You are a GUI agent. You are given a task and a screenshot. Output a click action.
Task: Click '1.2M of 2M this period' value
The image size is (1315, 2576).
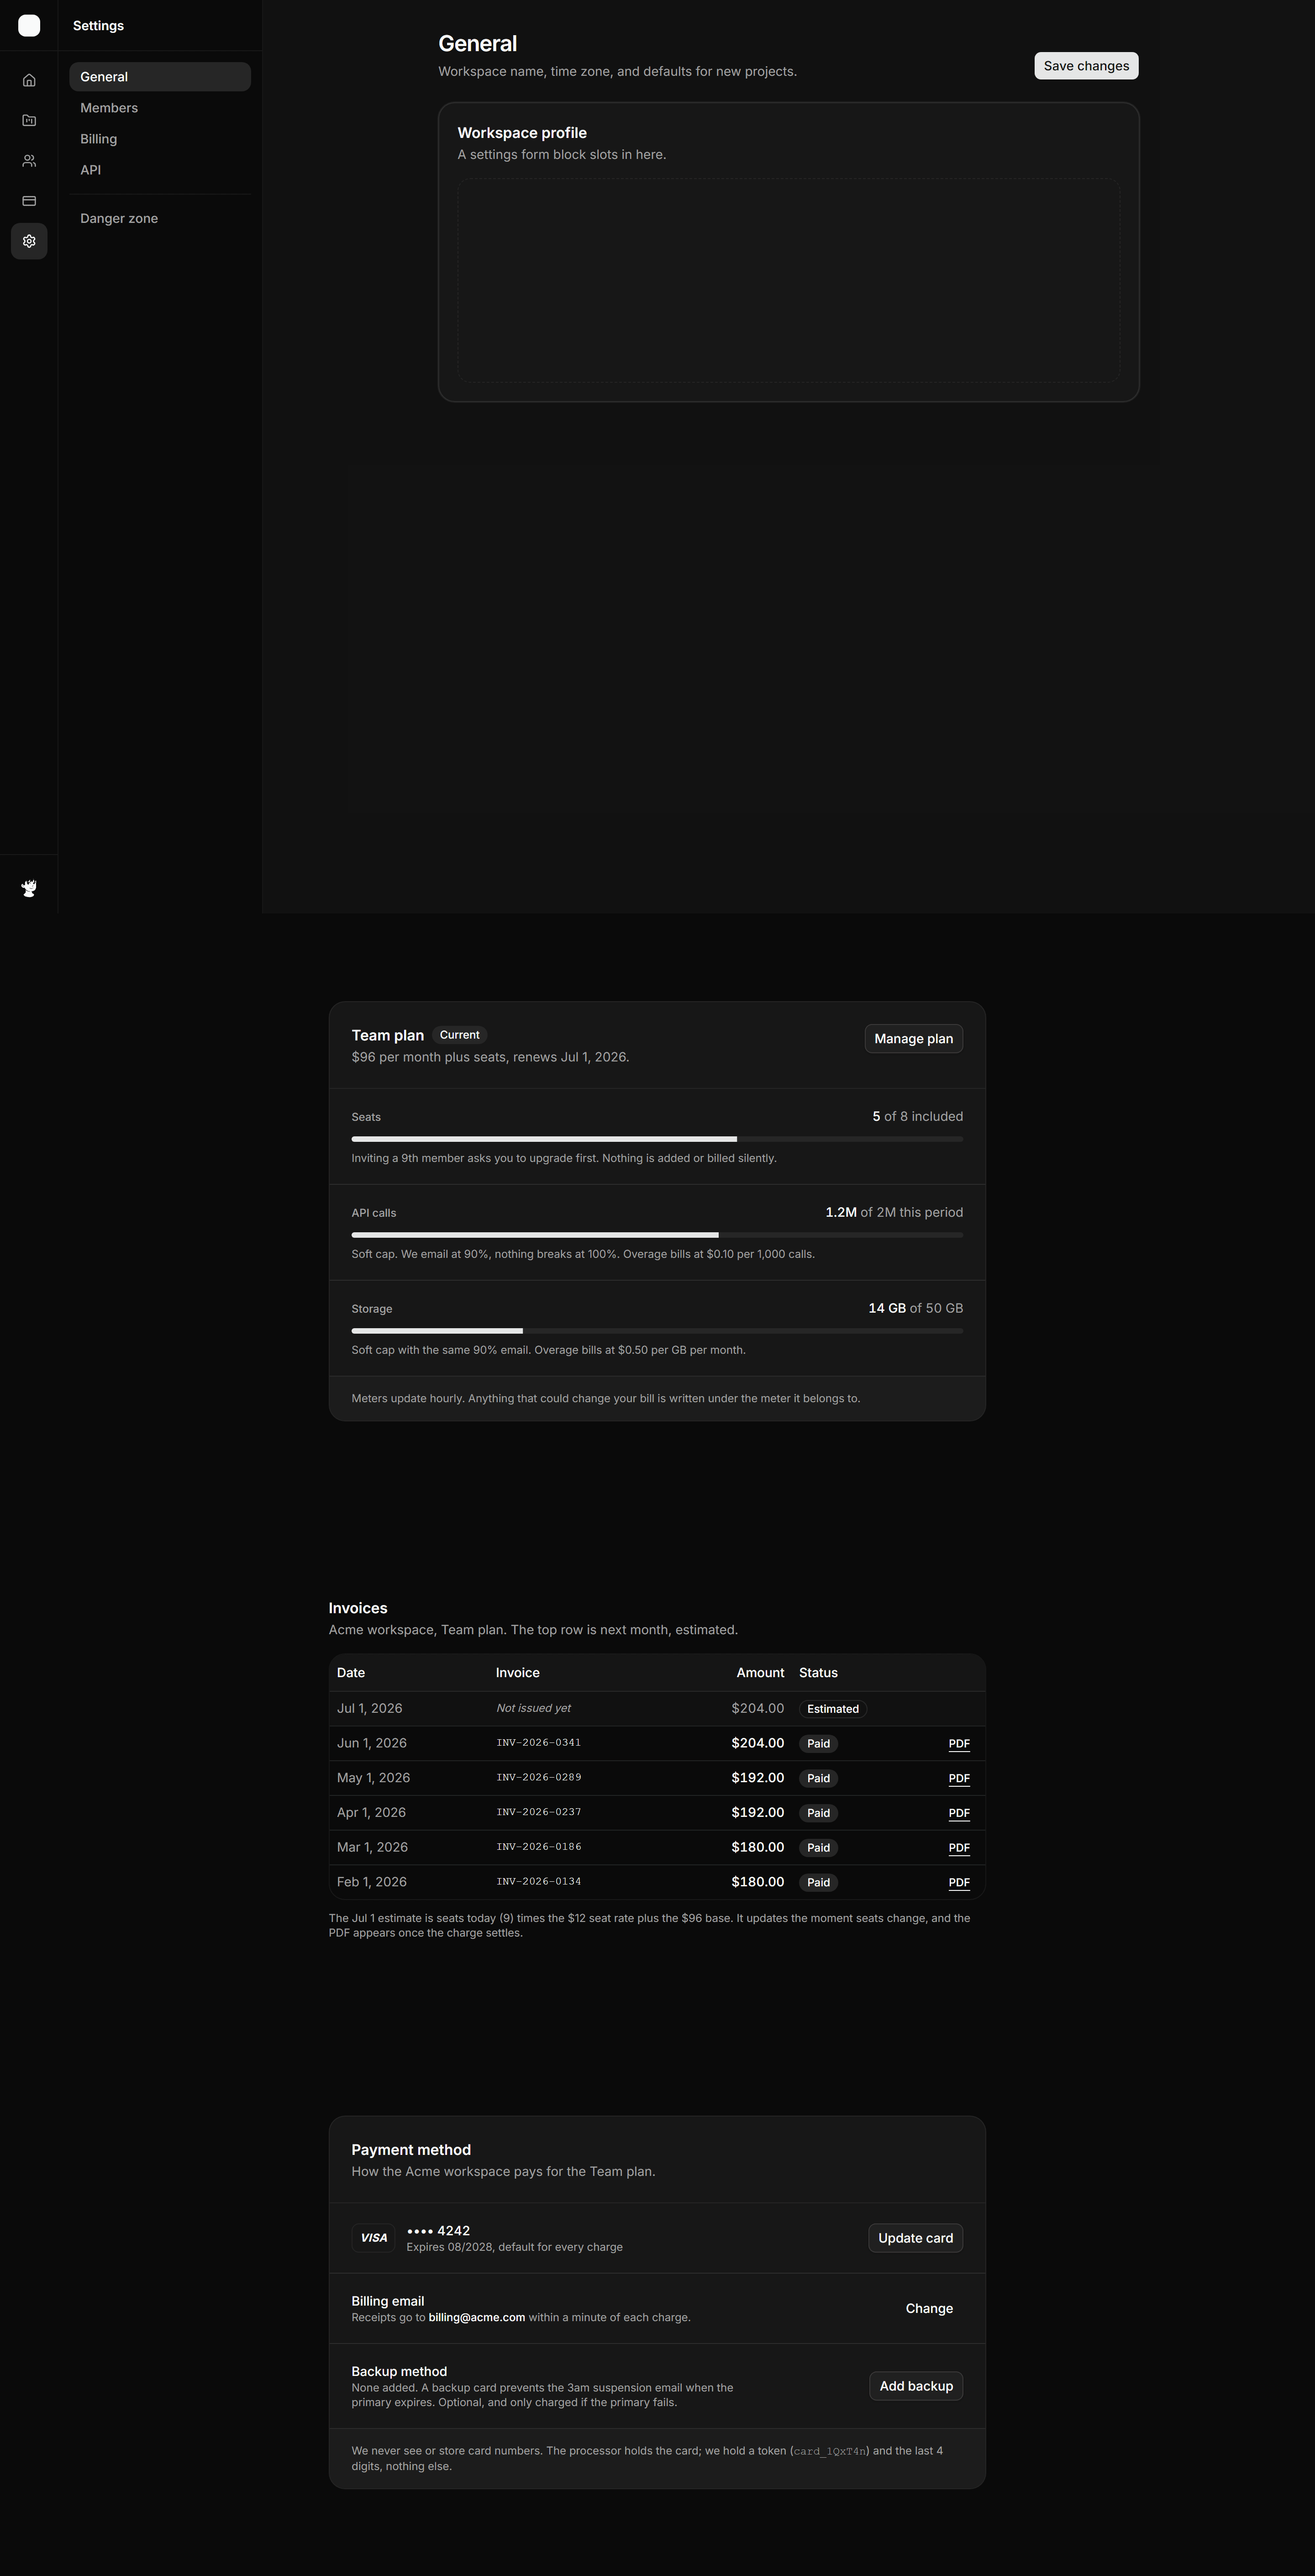tap(894, 1213)
